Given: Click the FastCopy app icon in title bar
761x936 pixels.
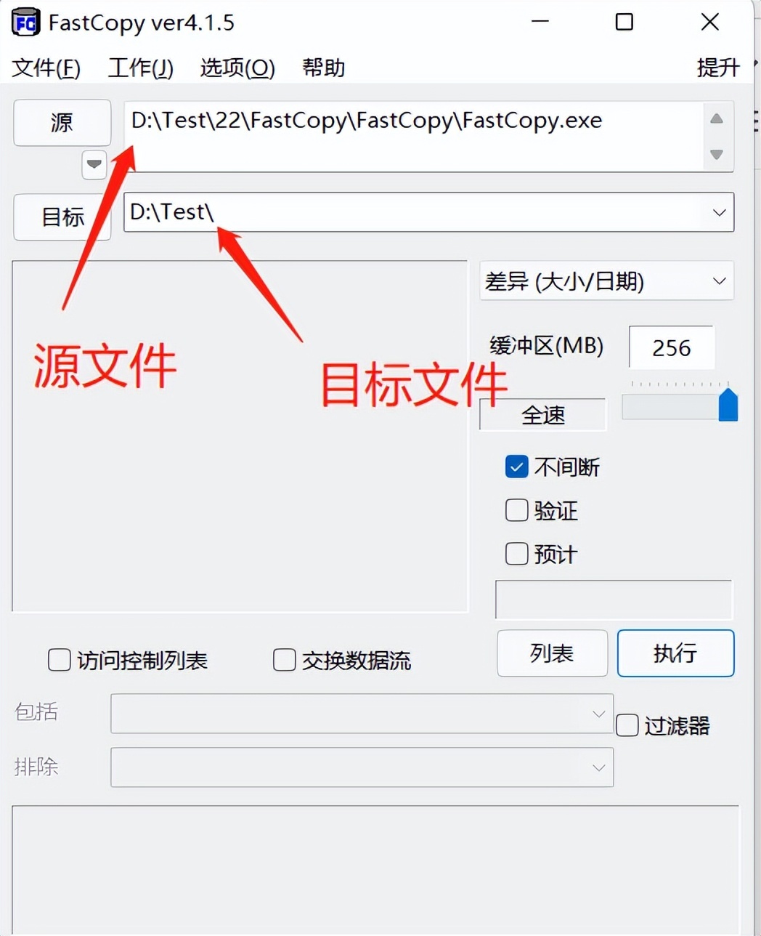Looking at the screenshot, I should tap(25, 23).
